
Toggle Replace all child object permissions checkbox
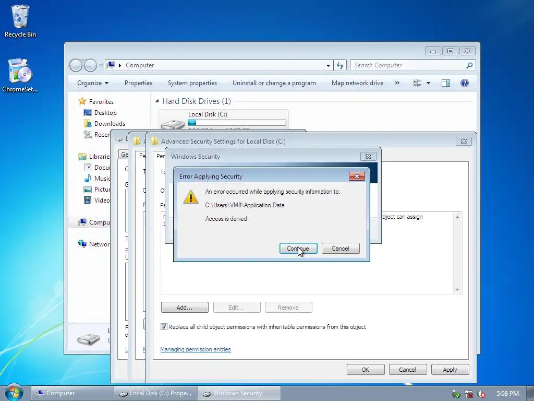[164, 327]
